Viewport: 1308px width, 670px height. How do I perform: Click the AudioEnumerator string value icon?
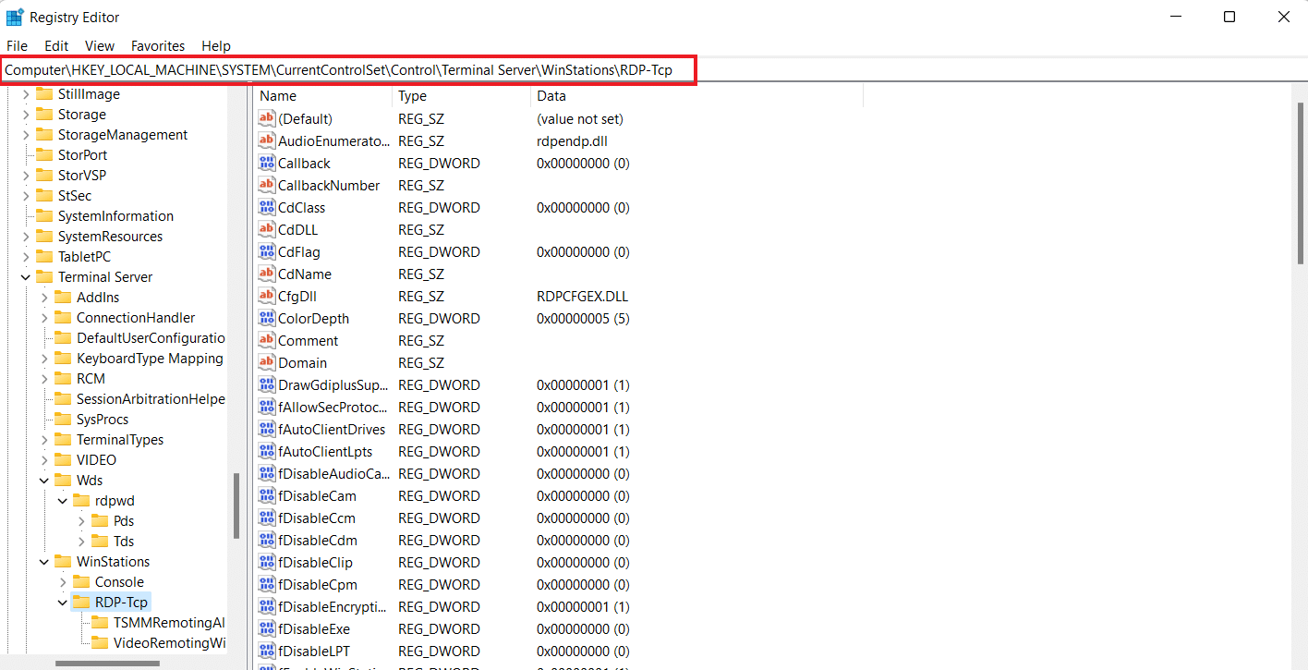pyautogui.click(x=267, y=141)
